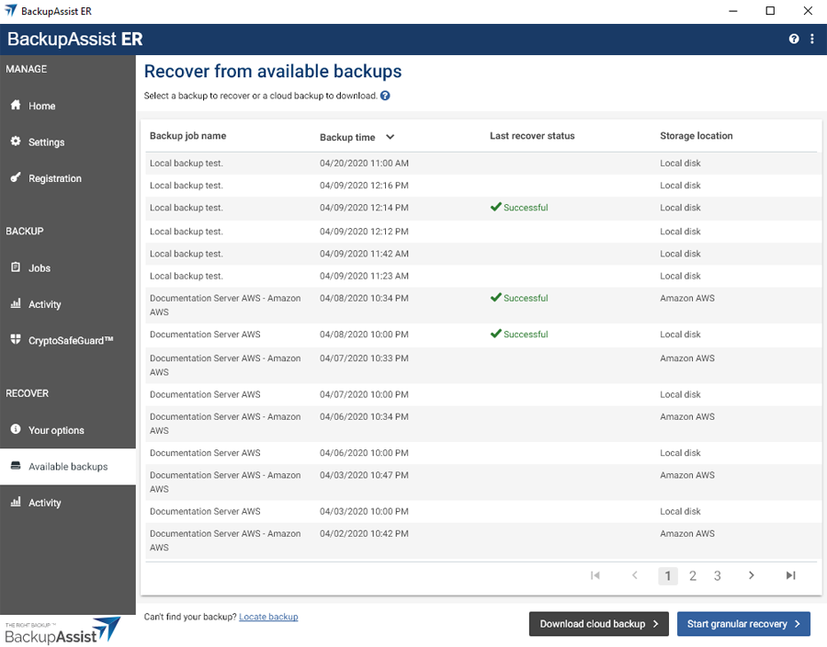The image size is (827, 647).
Task: Open Your options under Recover
Action: 67,430
